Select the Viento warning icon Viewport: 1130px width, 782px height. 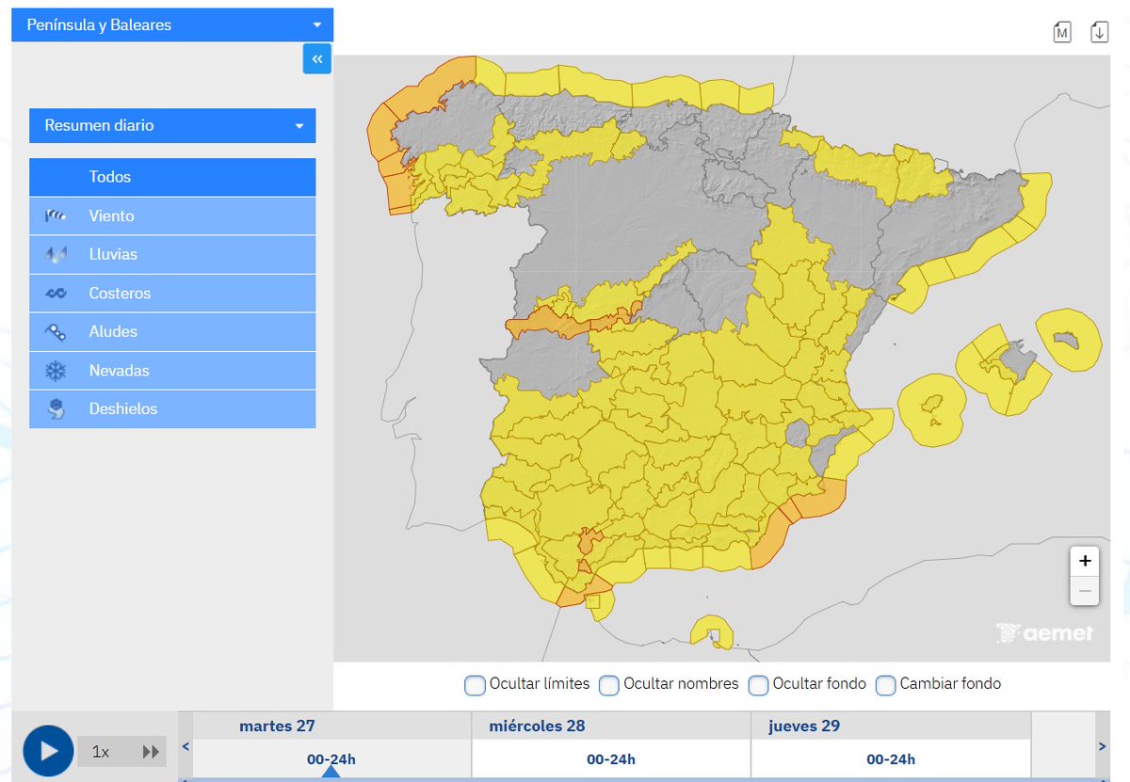coord(55,215)
